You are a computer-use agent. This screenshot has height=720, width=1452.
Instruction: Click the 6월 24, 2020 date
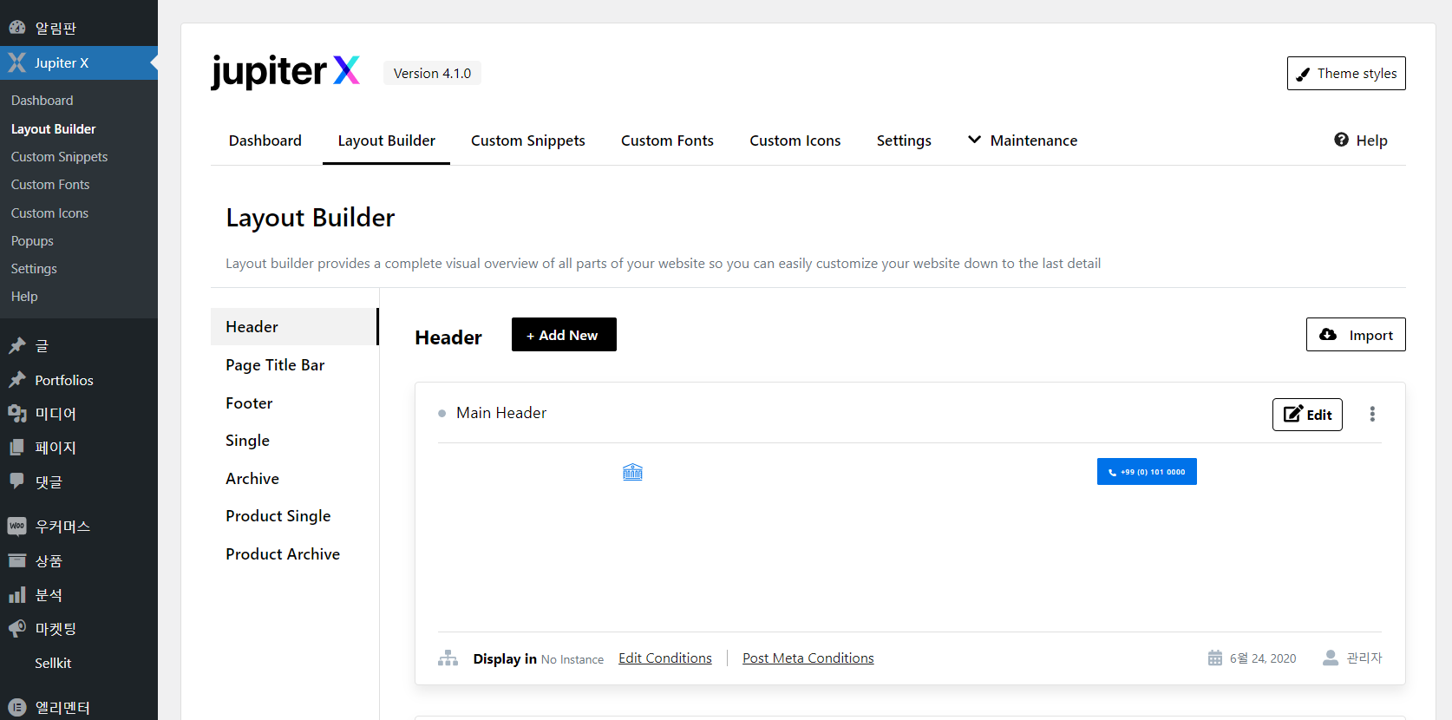(x=1263, y=658)
